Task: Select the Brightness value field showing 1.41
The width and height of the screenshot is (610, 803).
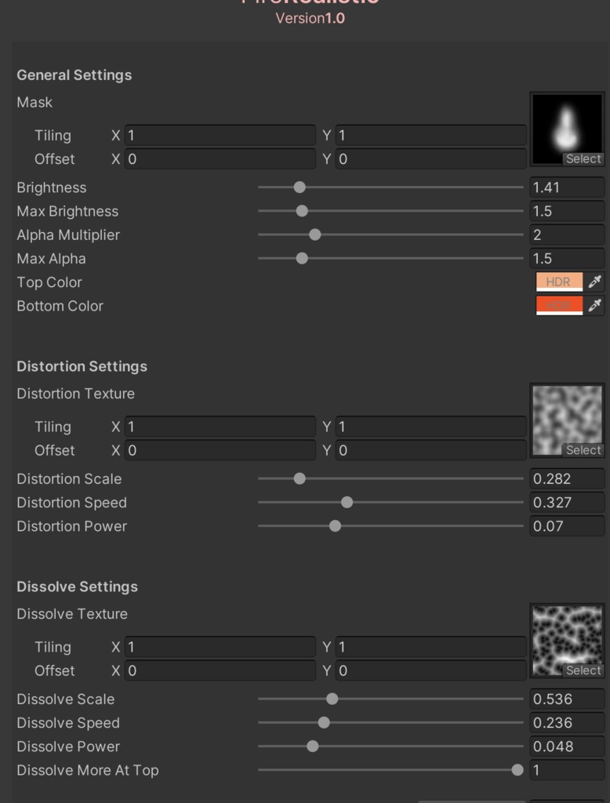Action: (x=566, y=187)
